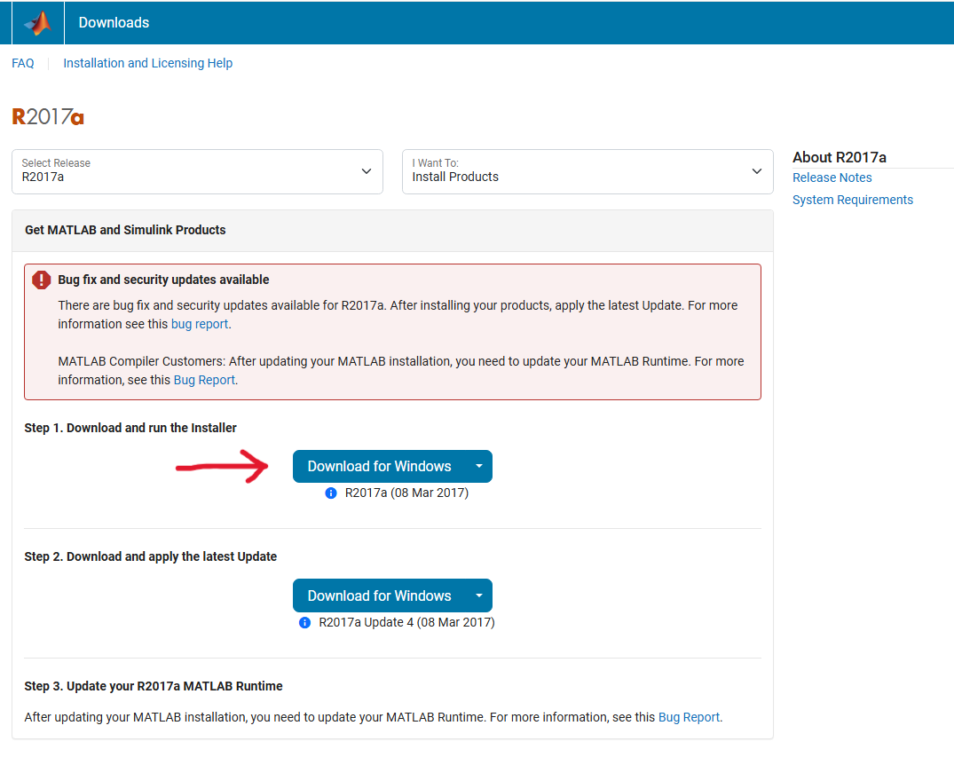
Task: Open the Release Notes link
Action: (x=832, y=177)
